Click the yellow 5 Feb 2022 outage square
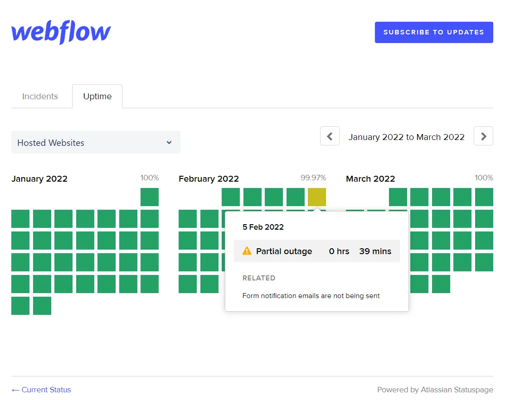520x400 pixels. point(316,197)
